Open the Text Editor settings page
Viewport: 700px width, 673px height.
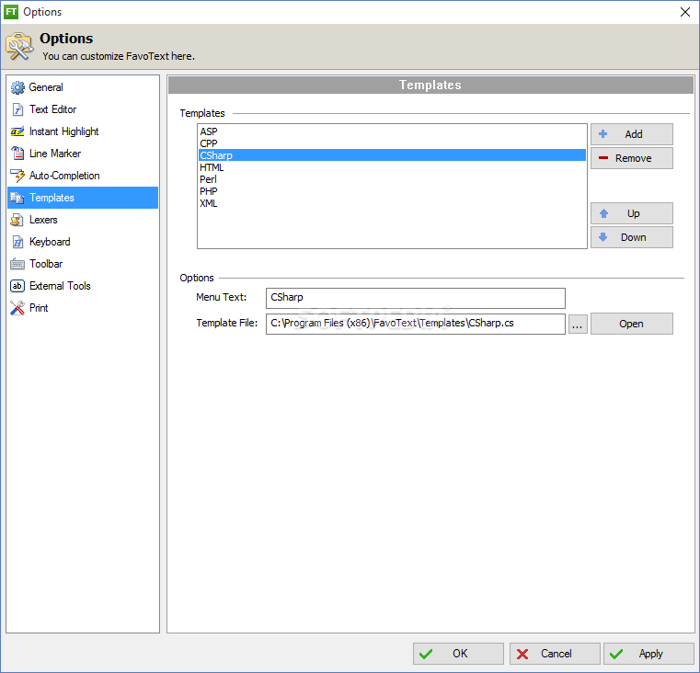pyautogui.click(x=83, y=109)
